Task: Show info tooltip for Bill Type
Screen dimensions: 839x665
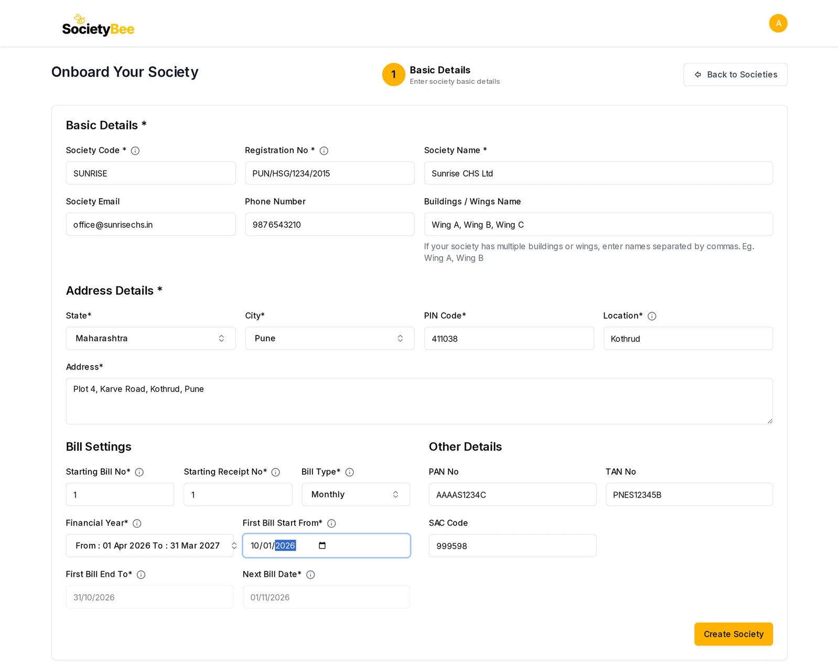Action: point(350,472)
